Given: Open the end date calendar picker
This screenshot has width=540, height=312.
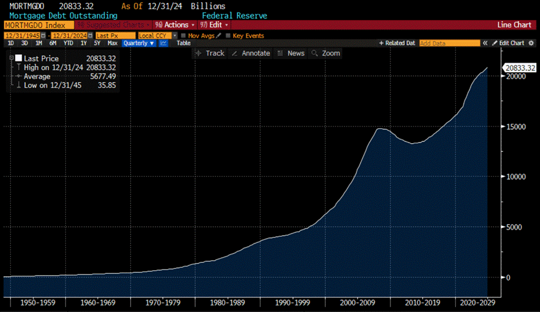Looking at the screenshot, I should tap(90, 35).
